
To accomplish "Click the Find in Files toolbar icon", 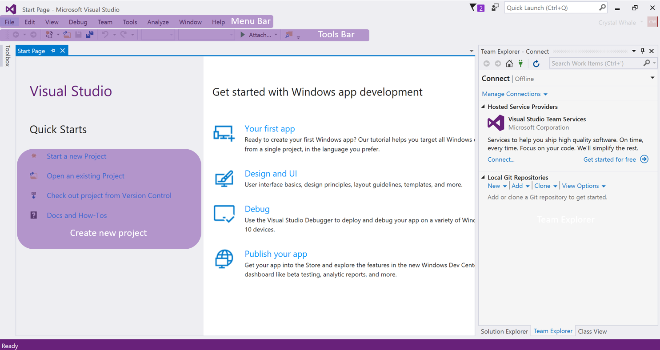I will 289,35.
